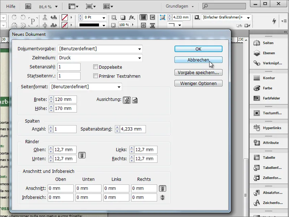Image resolution: width=289 pixels, height=217 pixels.
Task: Click the Anschnitt Oben 0 mm field
Action: [61, 188]
